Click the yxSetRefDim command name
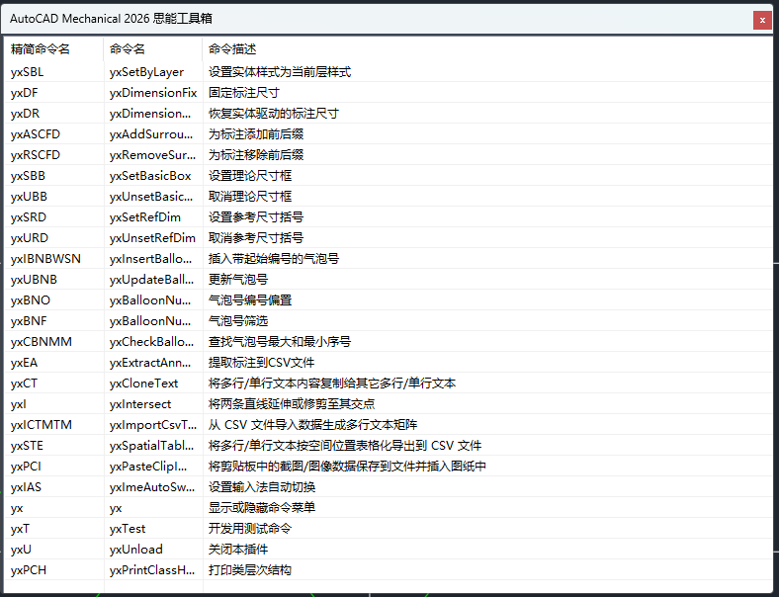The width and height of the screenshot is (779, 597). coord(145,217)
